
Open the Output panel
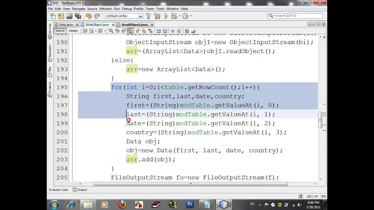[x=80, y=190]
